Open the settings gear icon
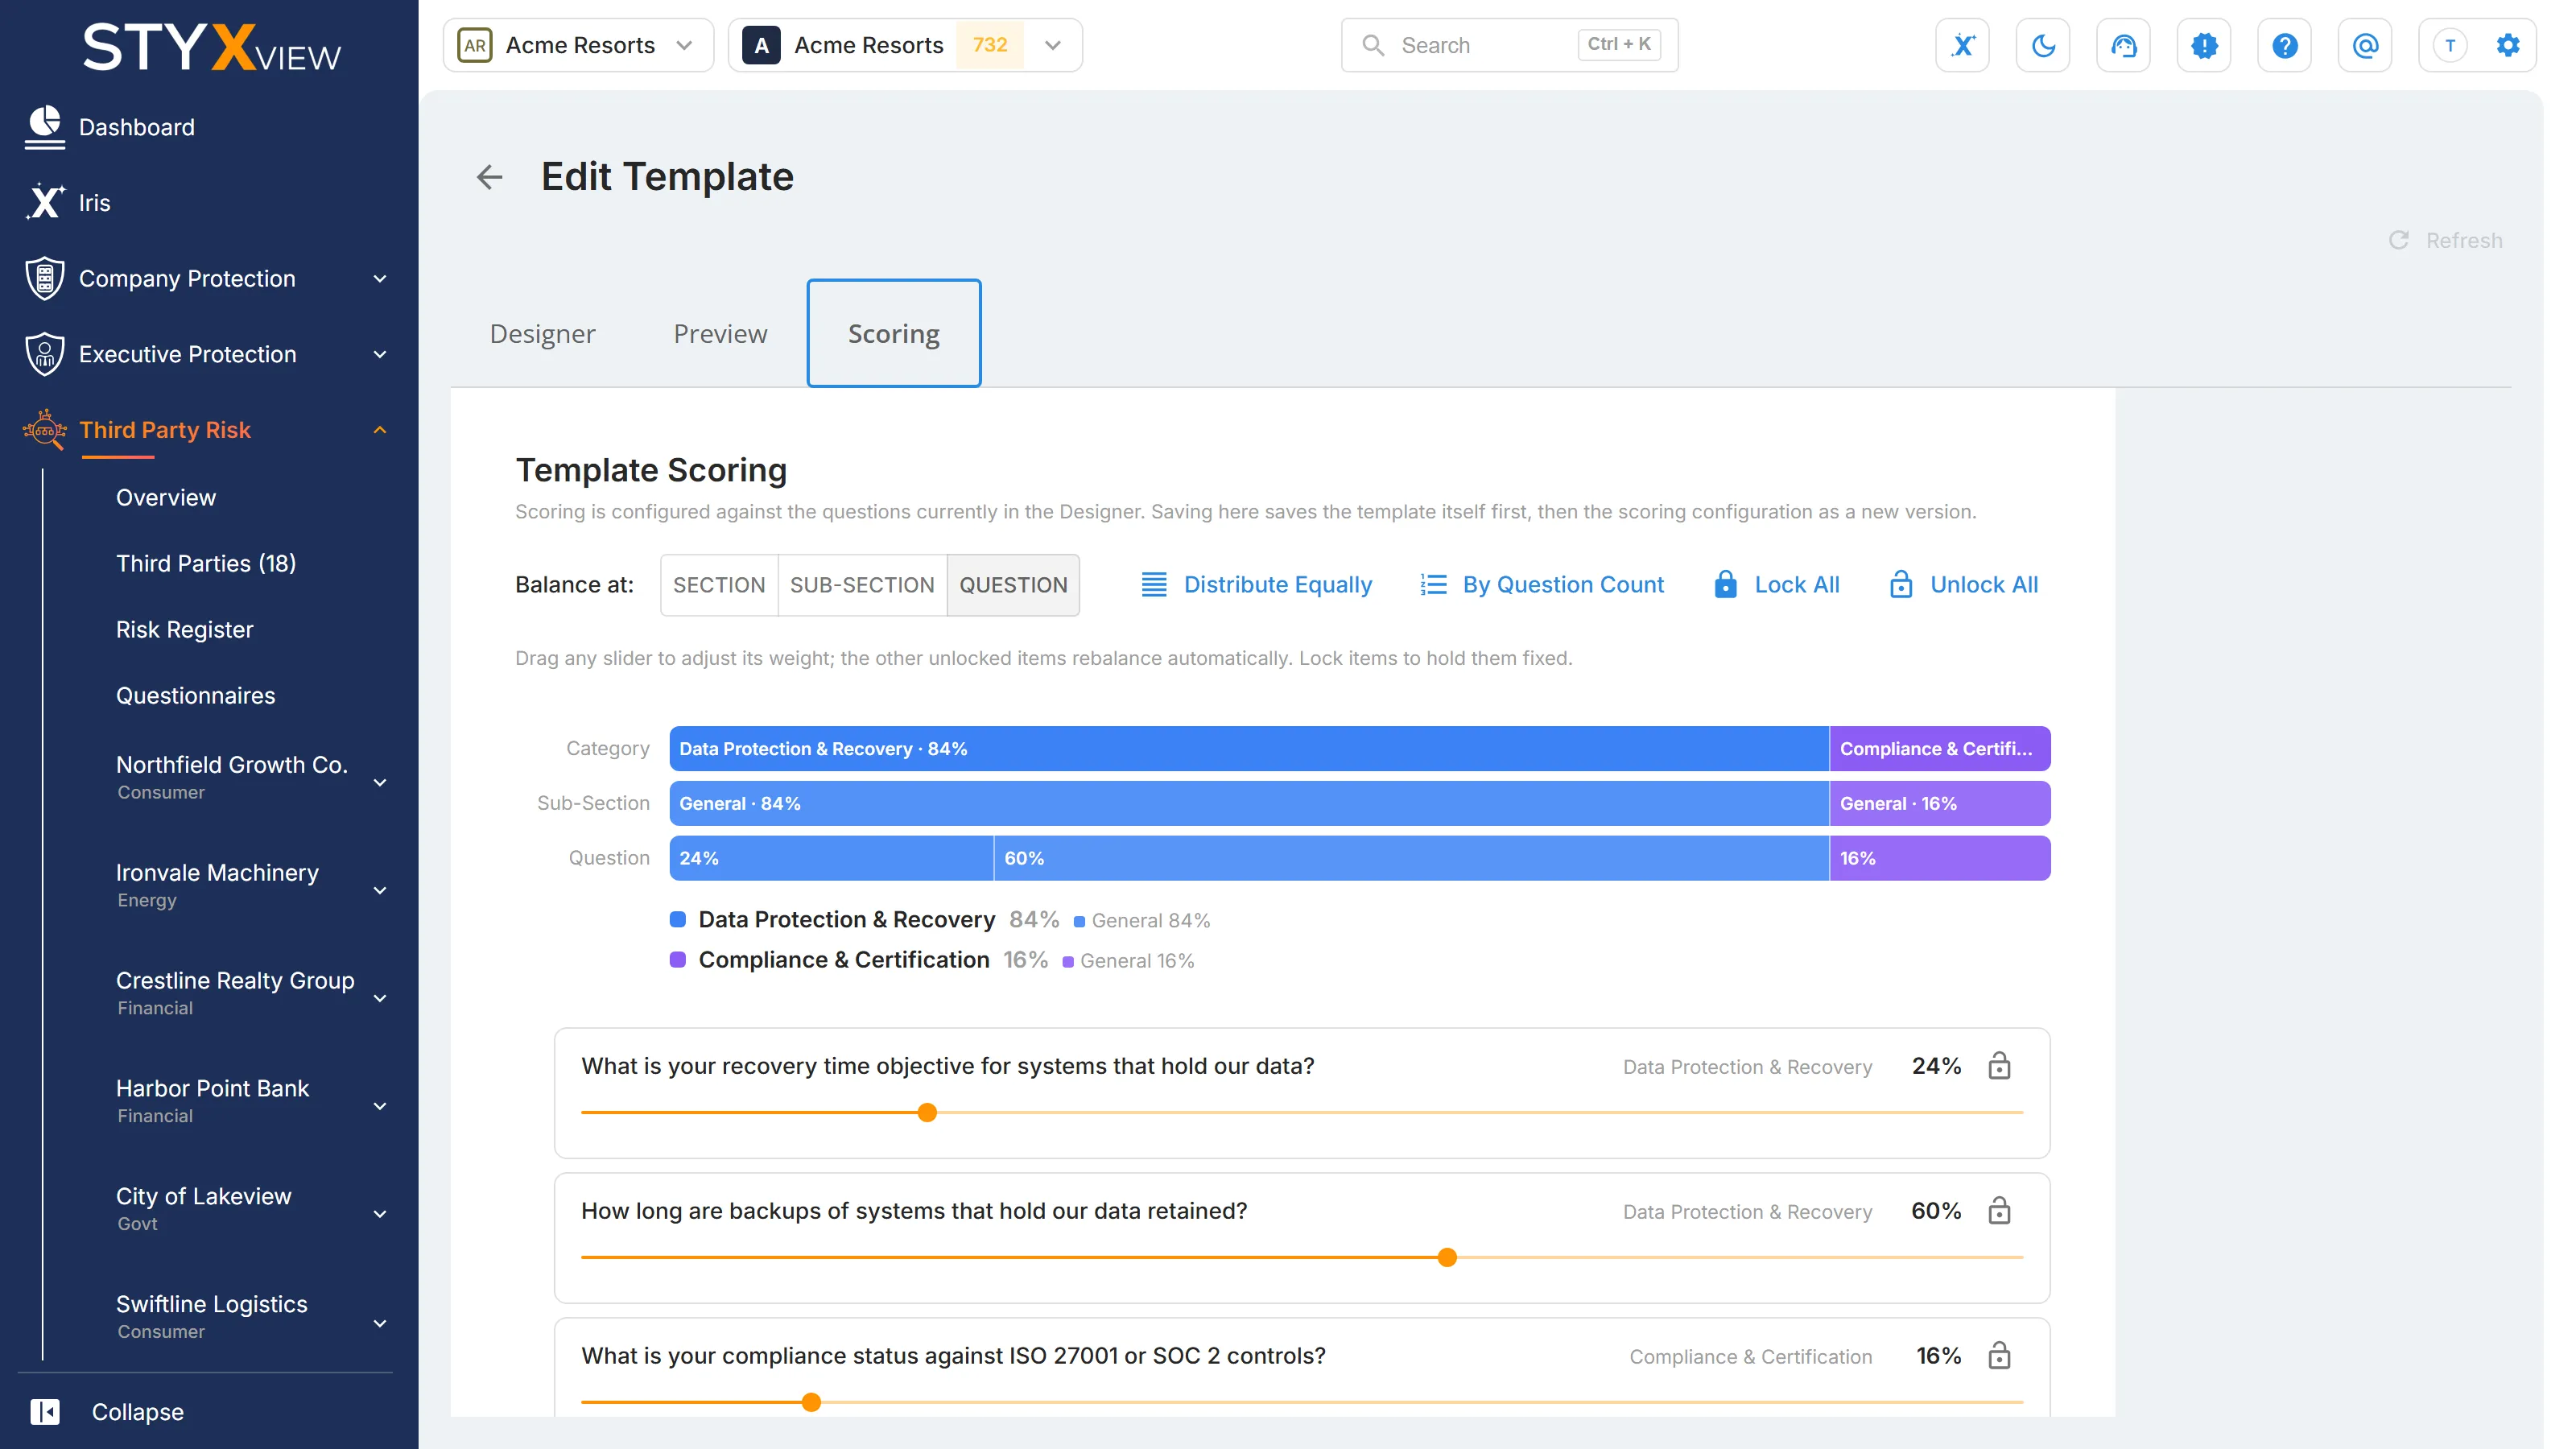This screenshot has width=2576, height=1449. [x=2508, y=45]
